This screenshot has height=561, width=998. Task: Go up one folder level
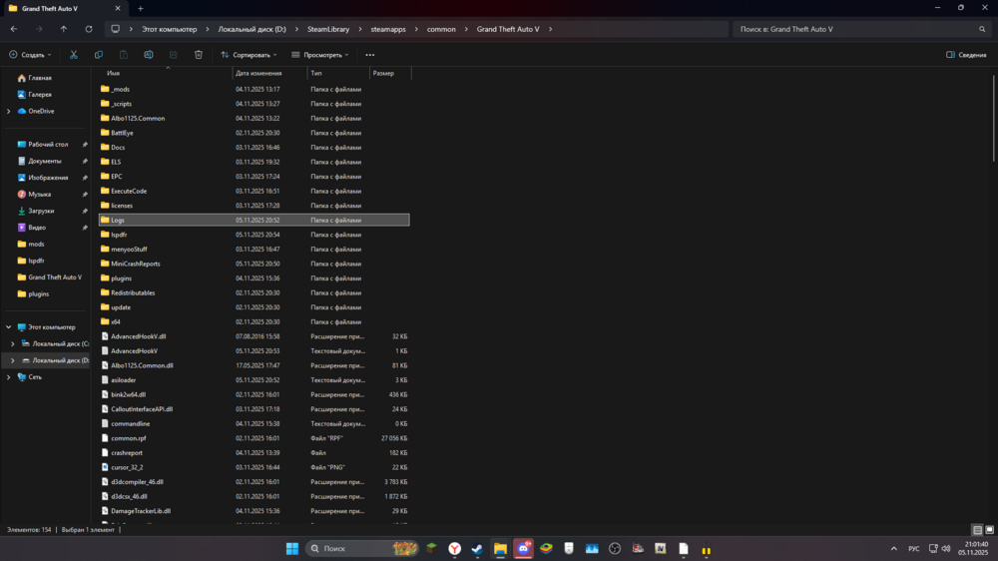coord(64,29)
